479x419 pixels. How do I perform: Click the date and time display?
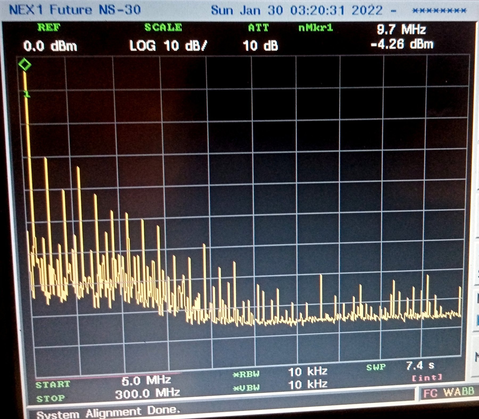pos(297,11)
